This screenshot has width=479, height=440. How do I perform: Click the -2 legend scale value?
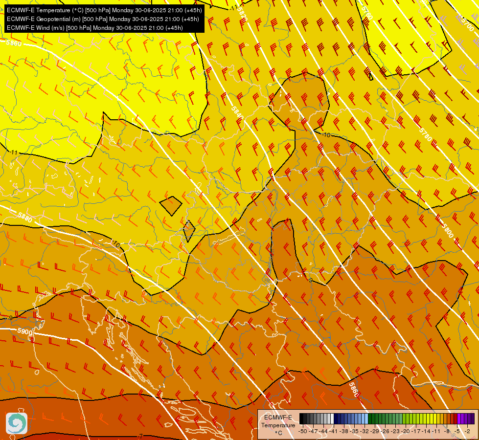pos(467,431)
